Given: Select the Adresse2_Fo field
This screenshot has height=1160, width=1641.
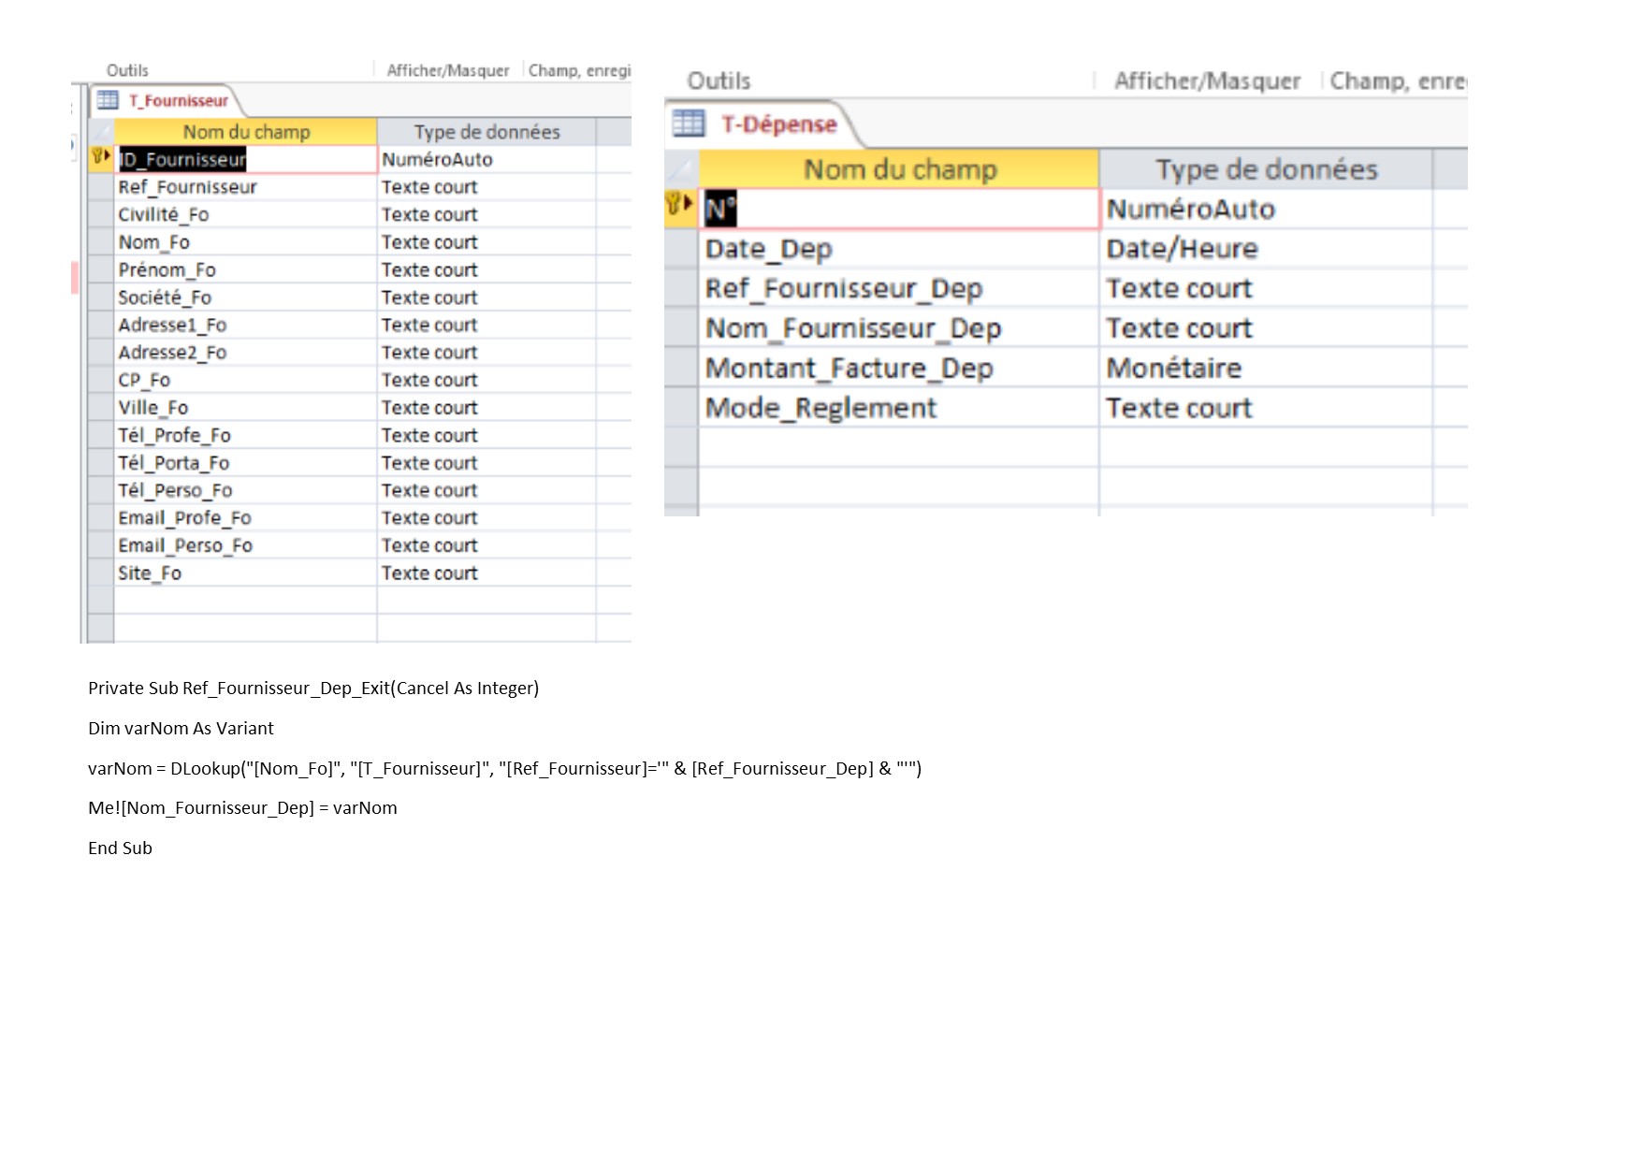Looking at the screenshot, I should pos(246,353).
